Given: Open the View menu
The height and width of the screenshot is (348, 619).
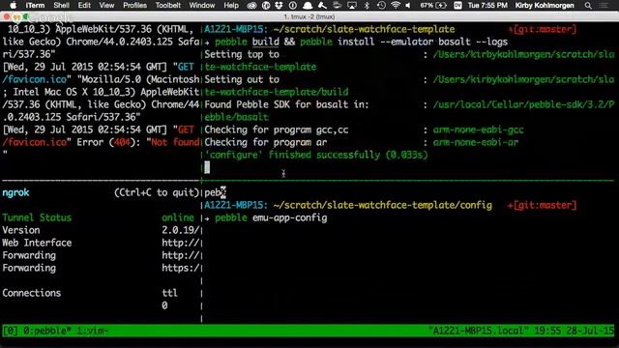Looking at the screenshot, I should click(x=106, y=5).
